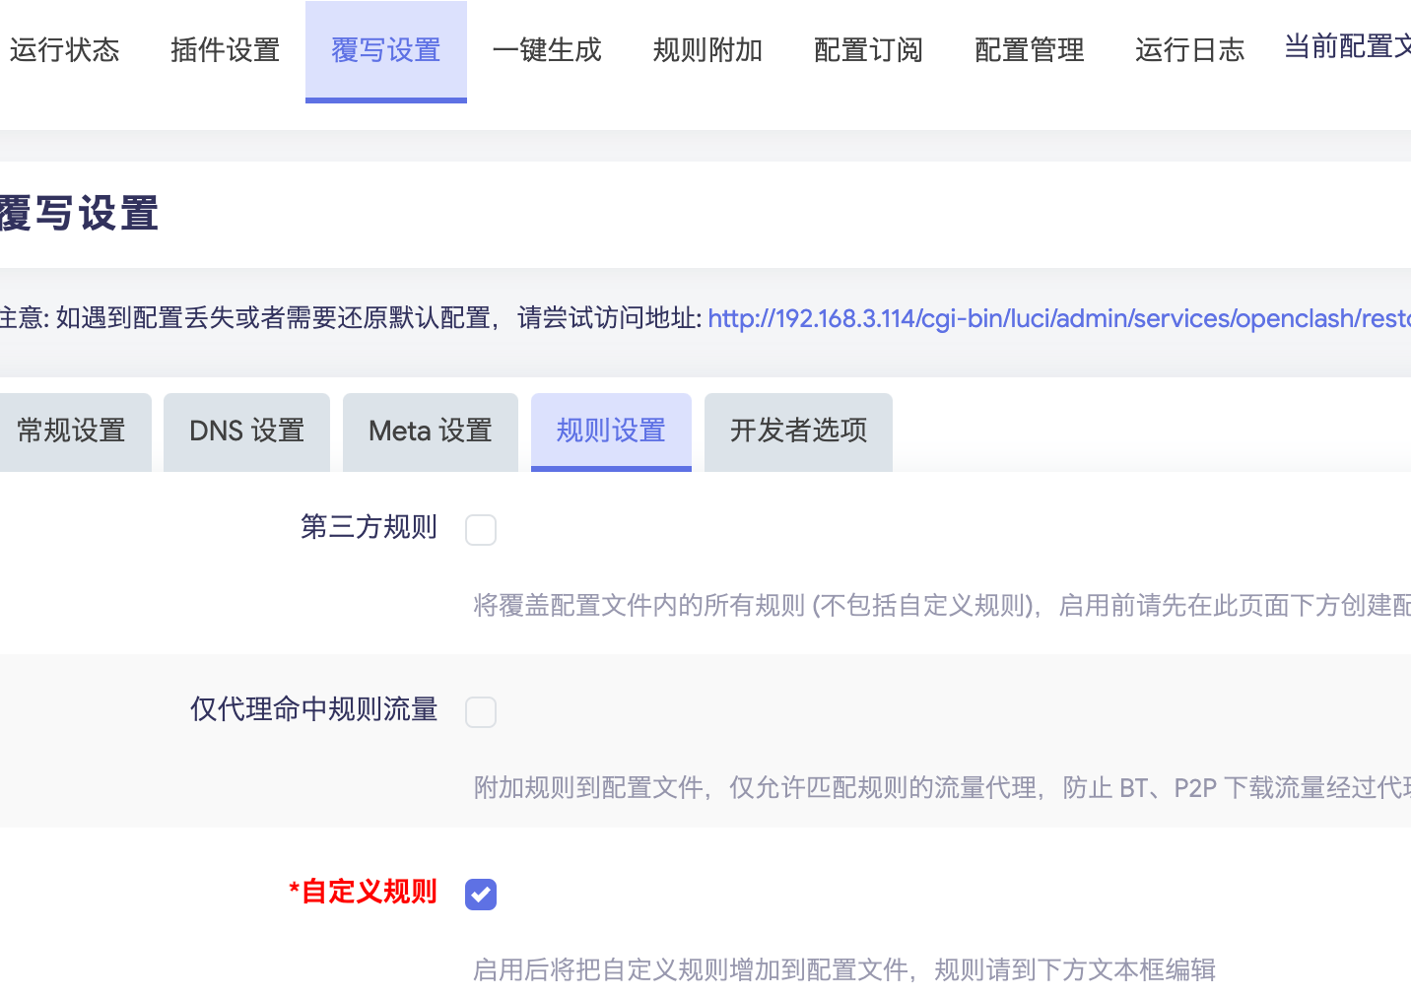Screen dimensions: 1411x997
Task: Enable the 仅代理命中规则流量 checkbox
Action: tap(481, 711)
